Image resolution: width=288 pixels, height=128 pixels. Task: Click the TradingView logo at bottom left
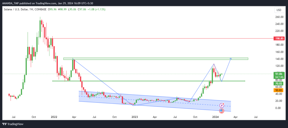pyautogui.click(x=13, y=124)
